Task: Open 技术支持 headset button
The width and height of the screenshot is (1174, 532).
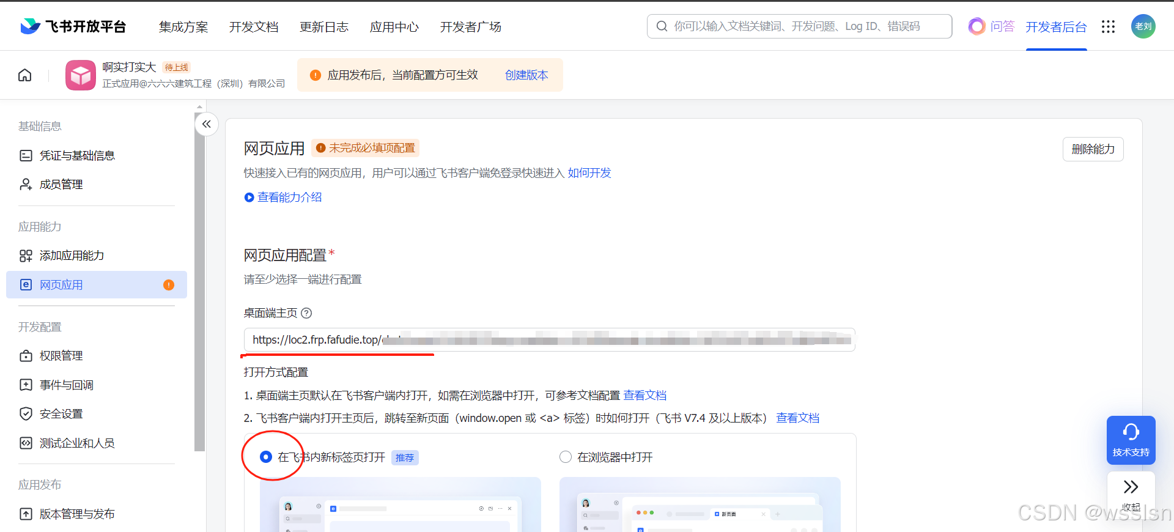Action: (x=1131, y=440)
